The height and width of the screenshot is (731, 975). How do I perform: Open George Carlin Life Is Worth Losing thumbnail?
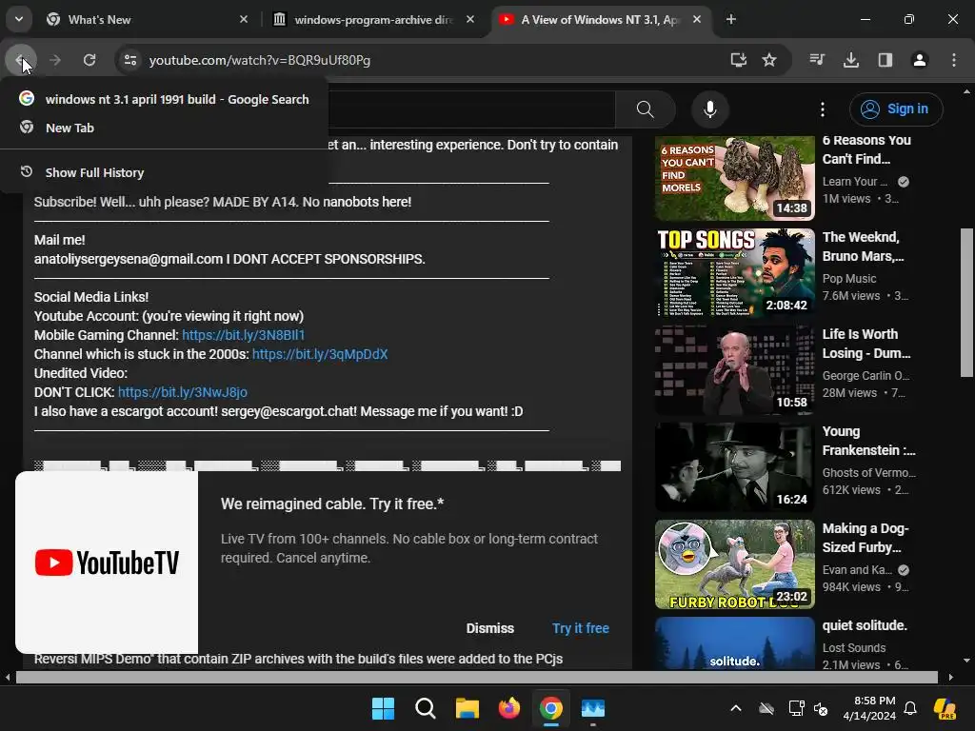pos(734,370)
